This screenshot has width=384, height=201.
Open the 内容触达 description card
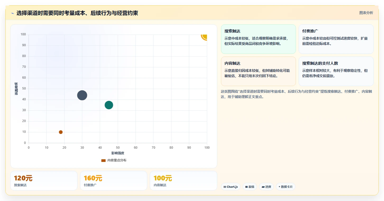point(258,71)
